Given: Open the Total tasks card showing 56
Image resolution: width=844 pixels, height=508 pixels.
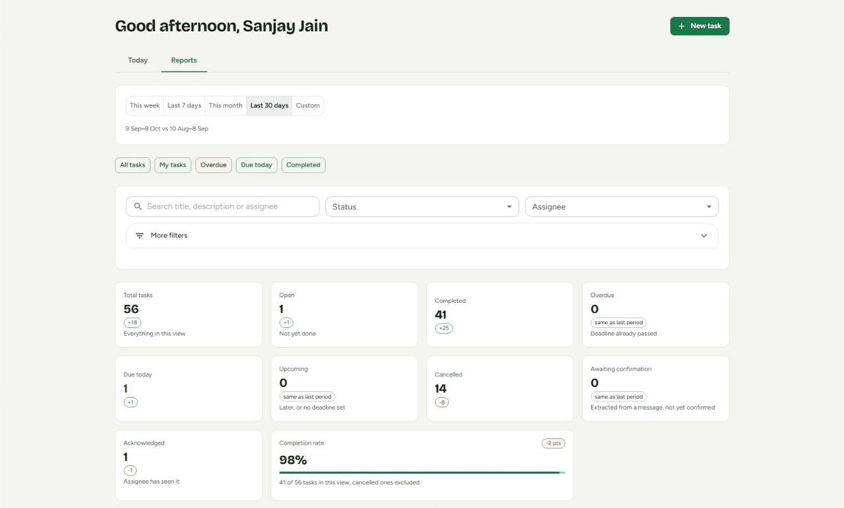Looking at the screenshot, I should 189,314.
